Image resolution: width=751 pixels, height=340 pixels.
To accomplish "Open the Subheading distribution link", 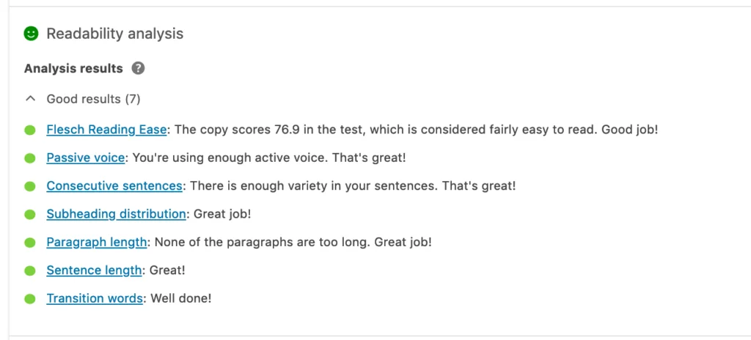I will tap(116, 214).
